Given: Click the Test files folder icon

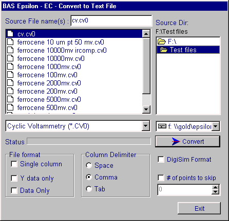Looking at the screenshot, I should pos(164,50).
